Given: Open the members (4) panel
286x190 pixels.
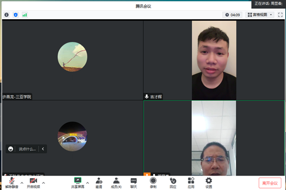Looking at the screenshot, I should point(116,183).
